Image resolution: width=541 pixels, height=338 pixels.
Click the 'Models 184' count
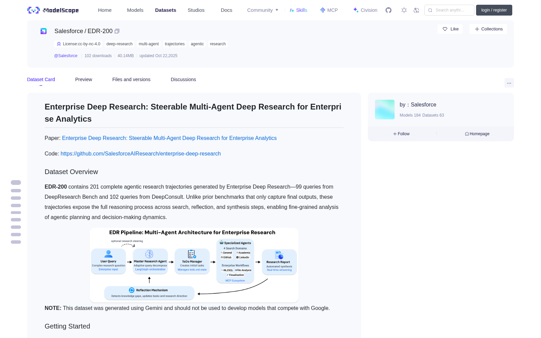(x=410, y=115)
